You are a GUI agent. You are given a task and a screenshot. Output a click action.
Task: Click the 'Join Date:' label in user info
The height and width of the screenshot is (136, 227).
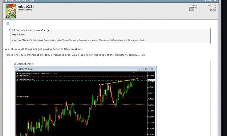point(194,5)
